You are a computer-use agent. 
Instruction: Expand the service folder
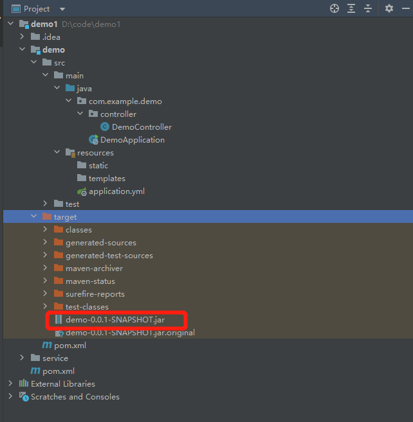pos(22,358)
